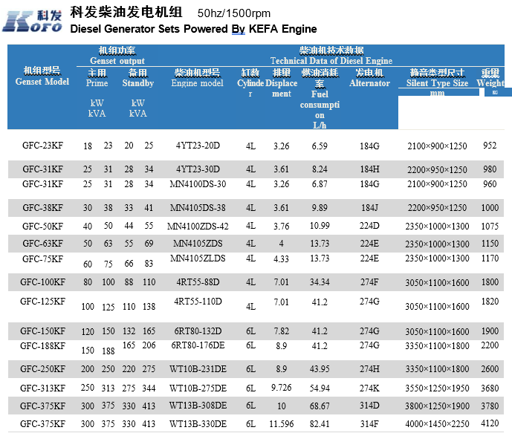Select the 'Prime' column header
The height and width of the screenshot is (436, 512).
(97, 83)
